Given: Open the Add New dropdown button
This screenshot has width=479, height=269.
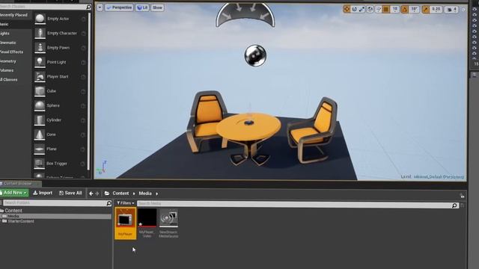Looking at the screenshot, I should (14, 193).
